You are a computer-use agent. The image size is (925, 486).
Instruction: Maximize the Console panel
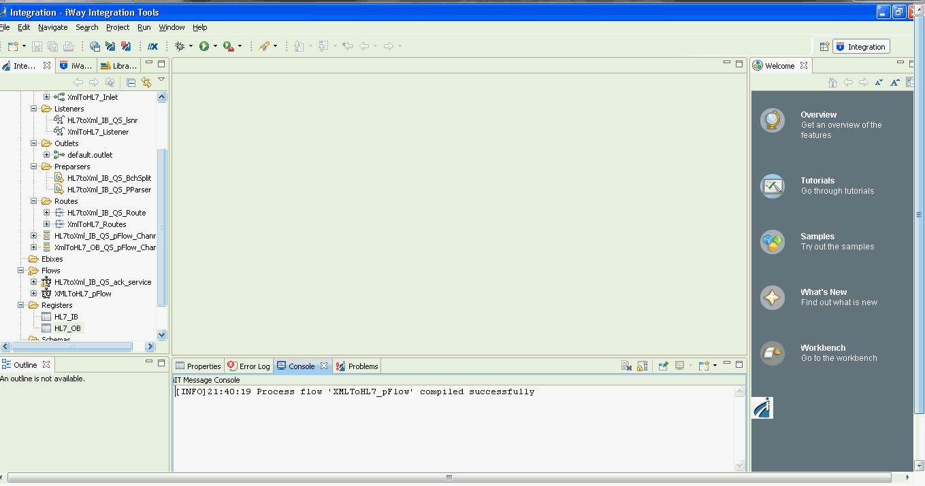pyautogui.click(x=739, y=364)
